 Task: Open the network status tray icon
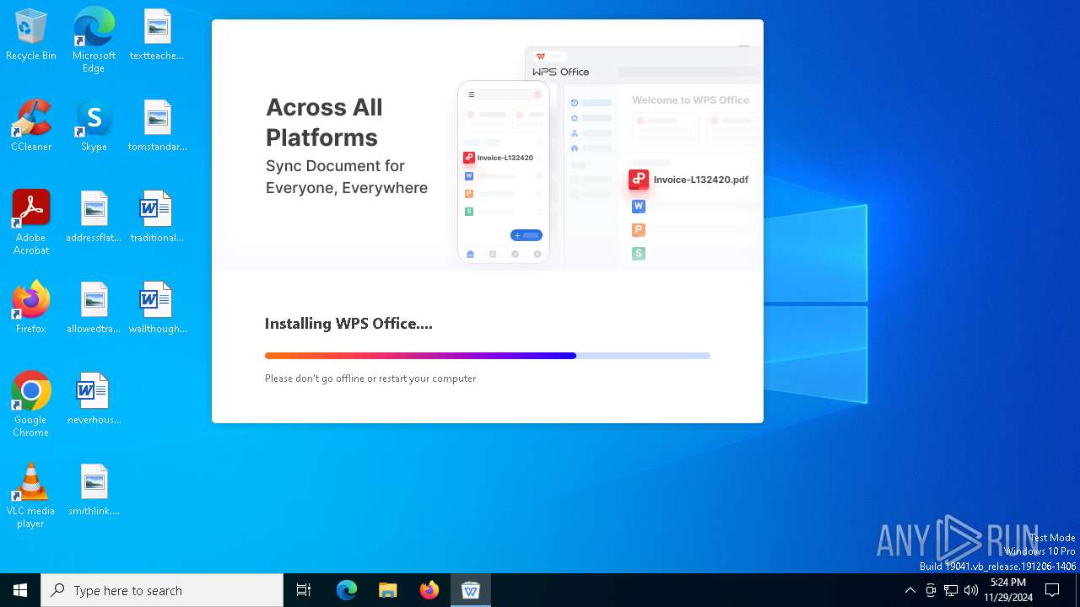951,590
